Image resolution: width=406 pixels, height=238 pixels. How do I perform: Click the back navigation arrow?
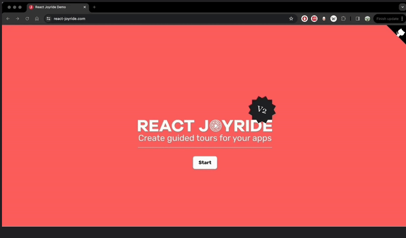coord(8,19)
